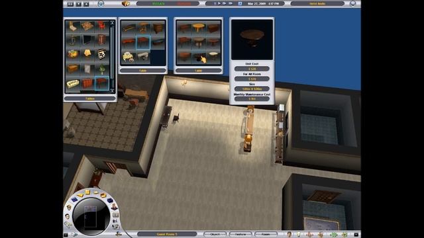
Task: Select the blue-topped dark table type
Action: [158, 43]
